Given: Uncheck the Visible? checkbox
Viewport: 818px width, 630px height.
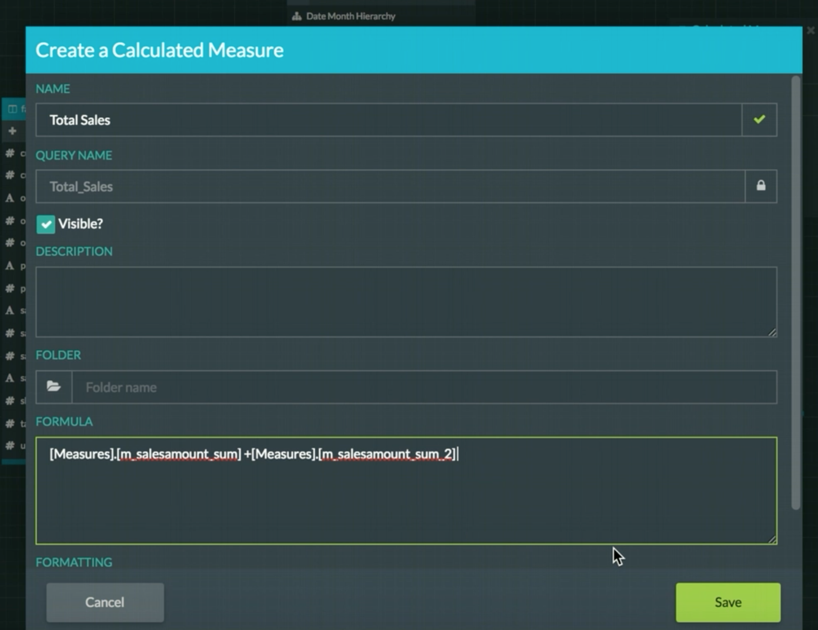Looking at the screenshot, I should [46, 224].
